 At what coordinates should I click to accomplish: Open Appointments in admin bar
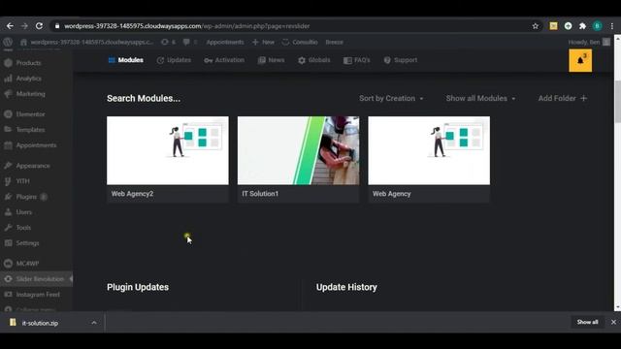[x=225, y=42]
